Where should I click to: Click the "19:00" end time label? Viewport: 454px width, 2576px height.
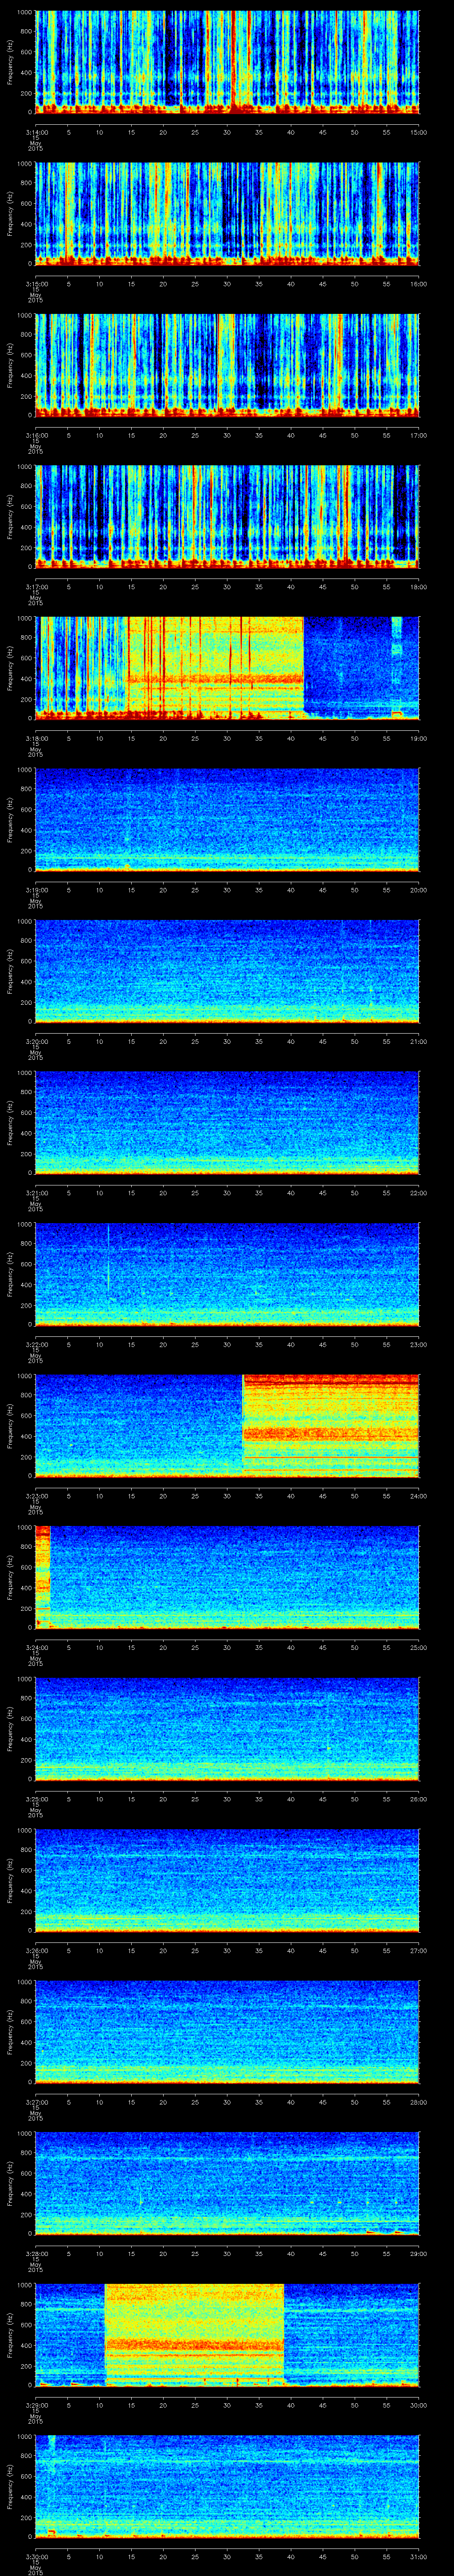[419, 737]
